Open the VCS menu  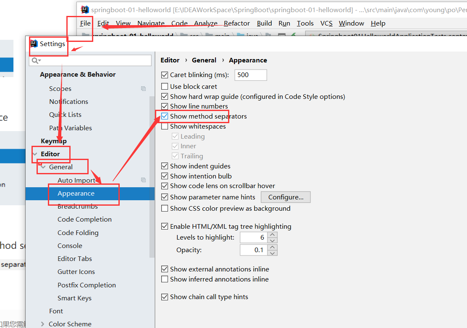pos(326,23)
